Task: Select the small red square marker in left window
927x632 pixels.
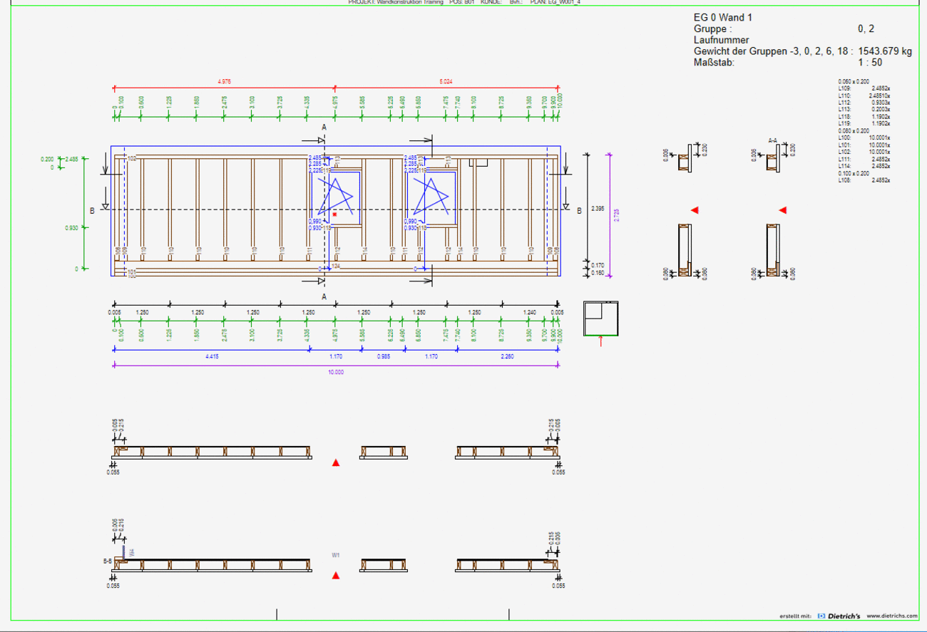Action: pos(334,214)
